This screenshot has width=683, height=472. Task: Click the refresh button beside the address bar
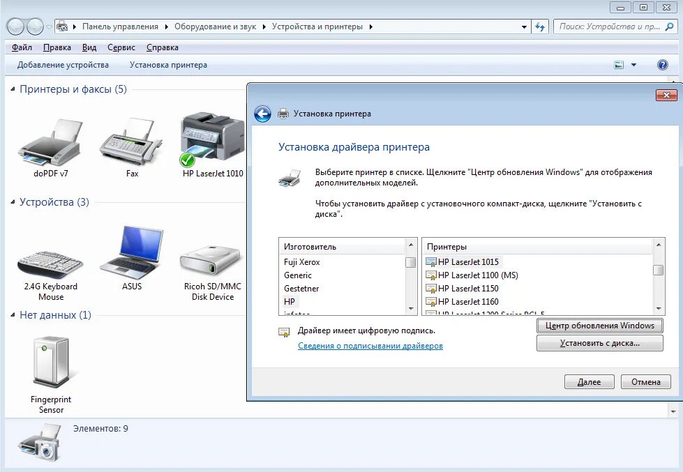pos(540,26)
